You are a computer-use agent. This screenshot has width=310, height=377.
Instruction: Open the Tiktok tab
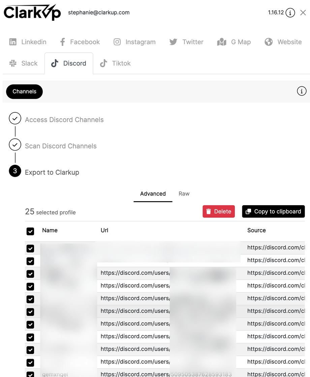point(115,63)
